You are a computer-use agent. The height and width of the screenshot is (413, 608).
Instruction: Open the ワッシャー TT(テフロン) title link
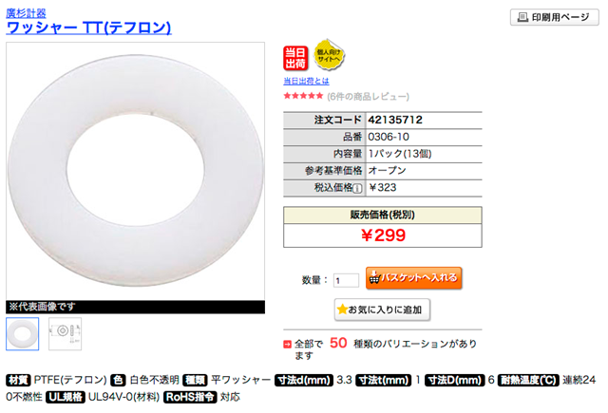coord(88,28)
